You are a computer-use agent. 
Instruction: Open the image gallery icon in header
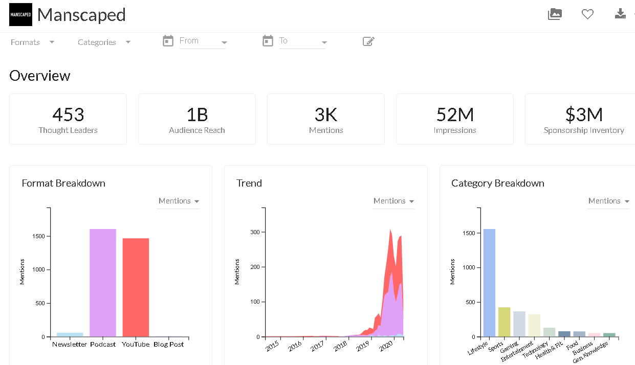[x=555, y=14]
